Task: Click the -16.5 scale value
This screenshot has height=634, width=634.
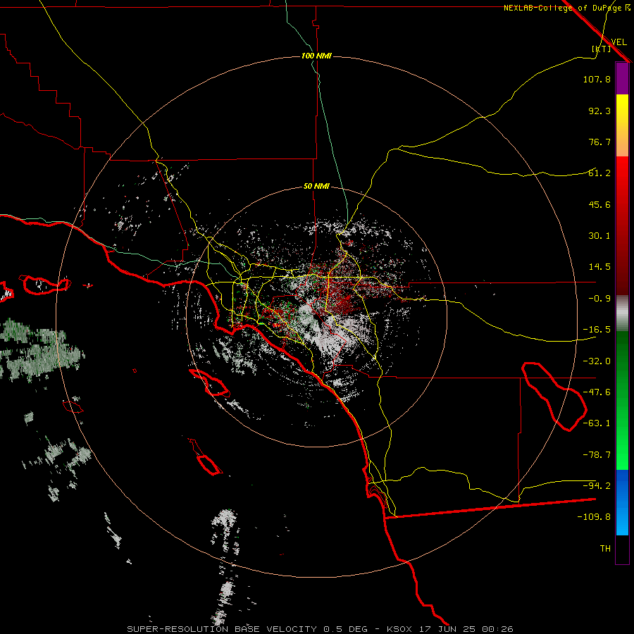Action: point(597,330)
